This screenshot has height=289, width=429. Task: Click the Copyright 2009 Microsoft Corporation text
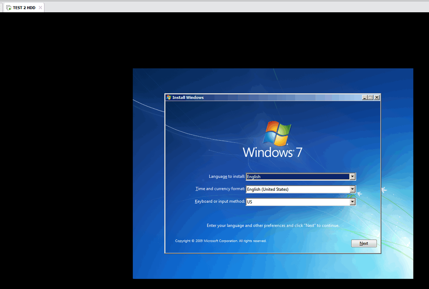click(x=221, y=241)
